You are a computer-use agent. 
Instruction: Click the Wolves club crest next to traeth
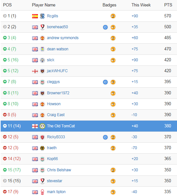(42, 148)
